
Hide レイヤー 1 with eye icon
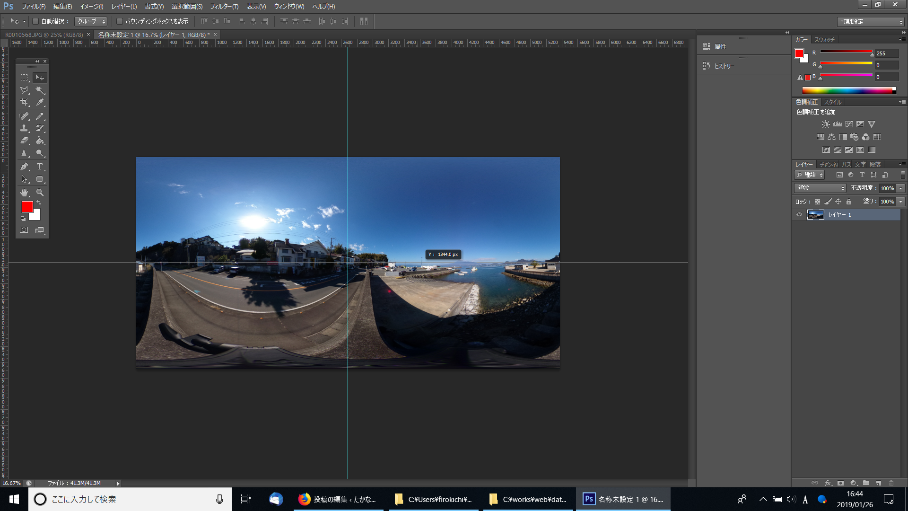pyautogui.click(x=799, y=215)
